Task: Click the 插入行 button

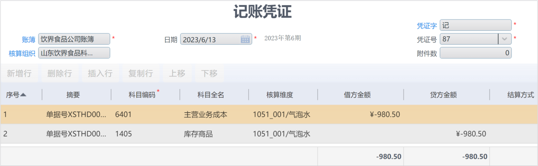Action: click(x=100, y=73)
